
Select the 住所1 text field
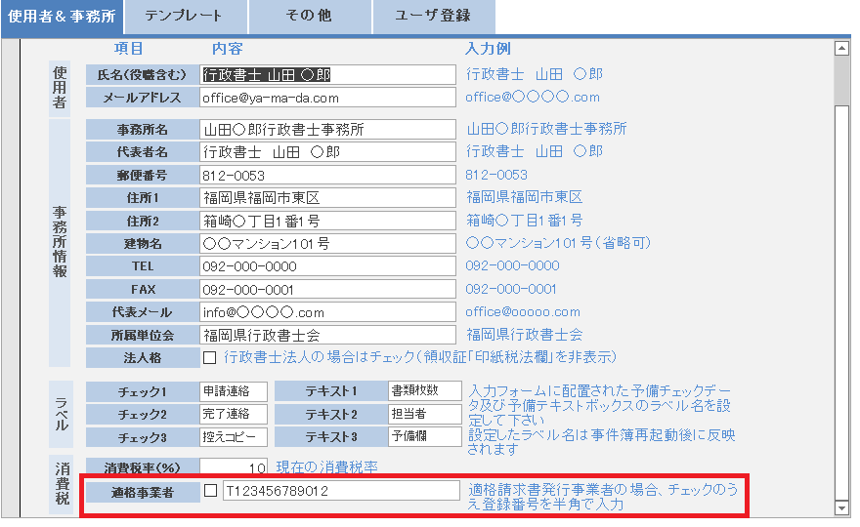click(327, 198)
